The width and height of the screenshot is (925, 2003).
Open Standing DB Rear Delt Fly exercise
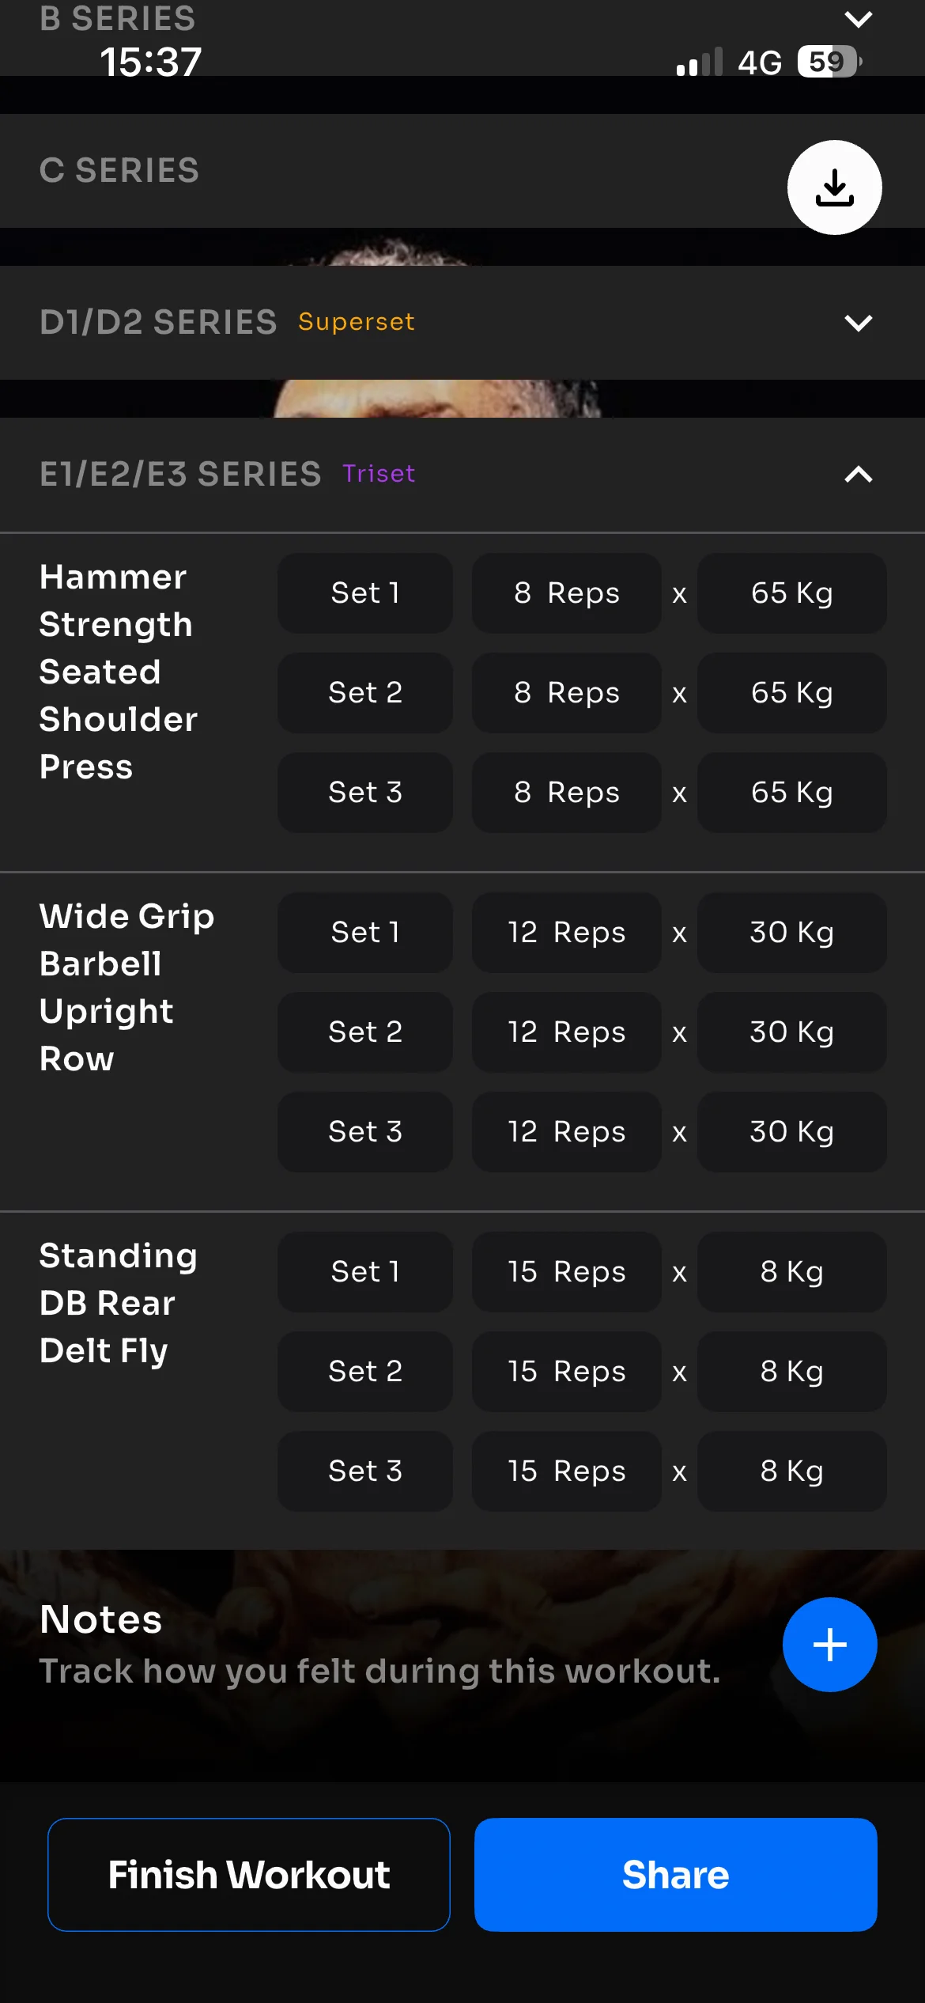coord(119,1303)
